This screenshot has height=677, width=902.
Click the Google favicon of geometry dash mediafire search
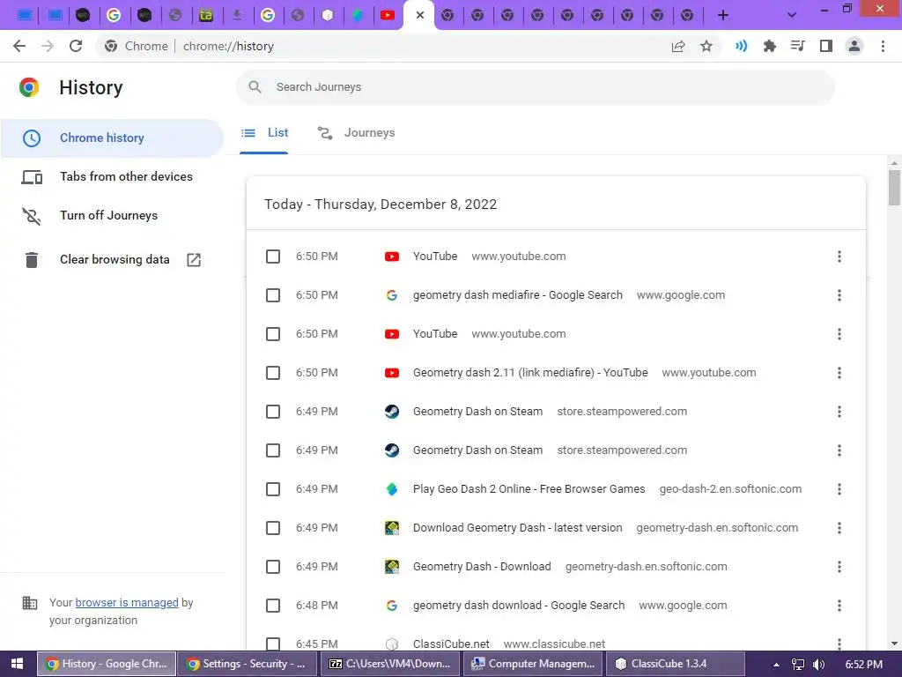[x=392, y=295]
